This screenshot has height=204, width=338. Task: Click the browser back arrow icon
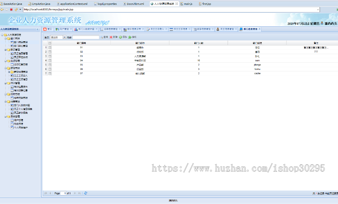[2, 9]
